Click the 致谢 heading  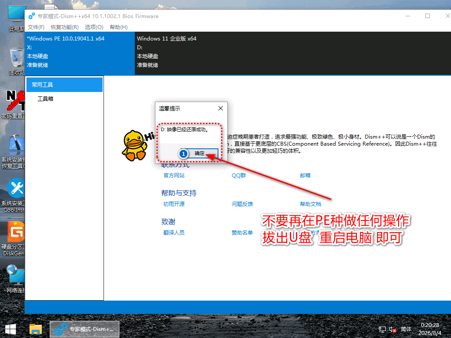coord(168,222)
